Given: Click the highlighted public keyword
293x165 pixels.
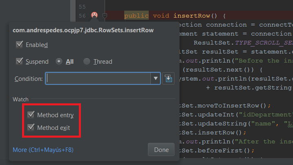Looking at the screenshot, I should pyautogui.click(x=136, y=16).
